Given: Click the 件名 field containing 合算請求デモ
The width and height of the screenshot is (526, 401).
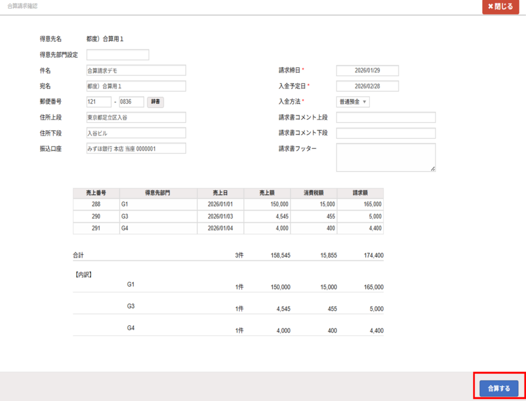Looking at the screenshot, I should 136,70.
